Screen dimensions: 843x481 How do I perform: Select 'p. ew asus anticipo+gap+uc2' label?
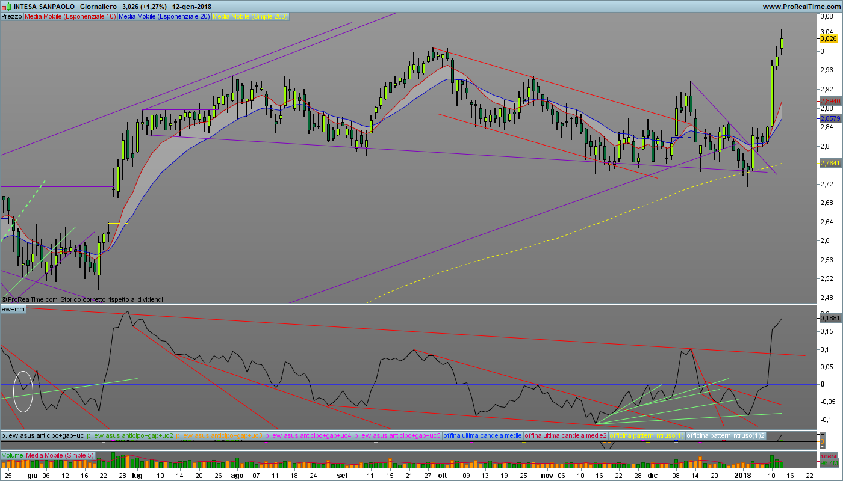coord(130,435)
